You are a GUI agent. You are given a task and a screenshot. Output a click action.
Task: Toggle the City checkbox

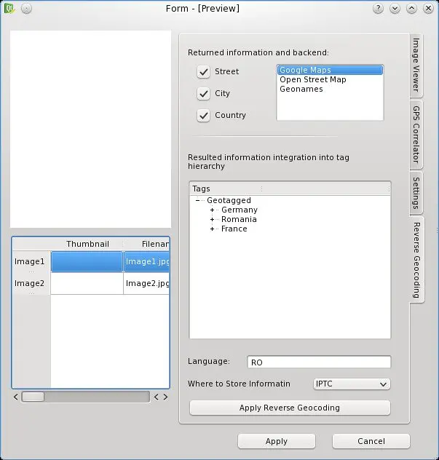click(203, 94)
